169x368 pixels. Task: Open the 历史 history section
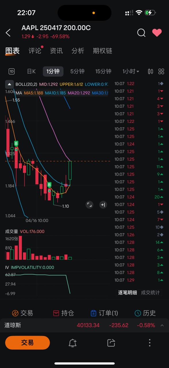[145, 313]
